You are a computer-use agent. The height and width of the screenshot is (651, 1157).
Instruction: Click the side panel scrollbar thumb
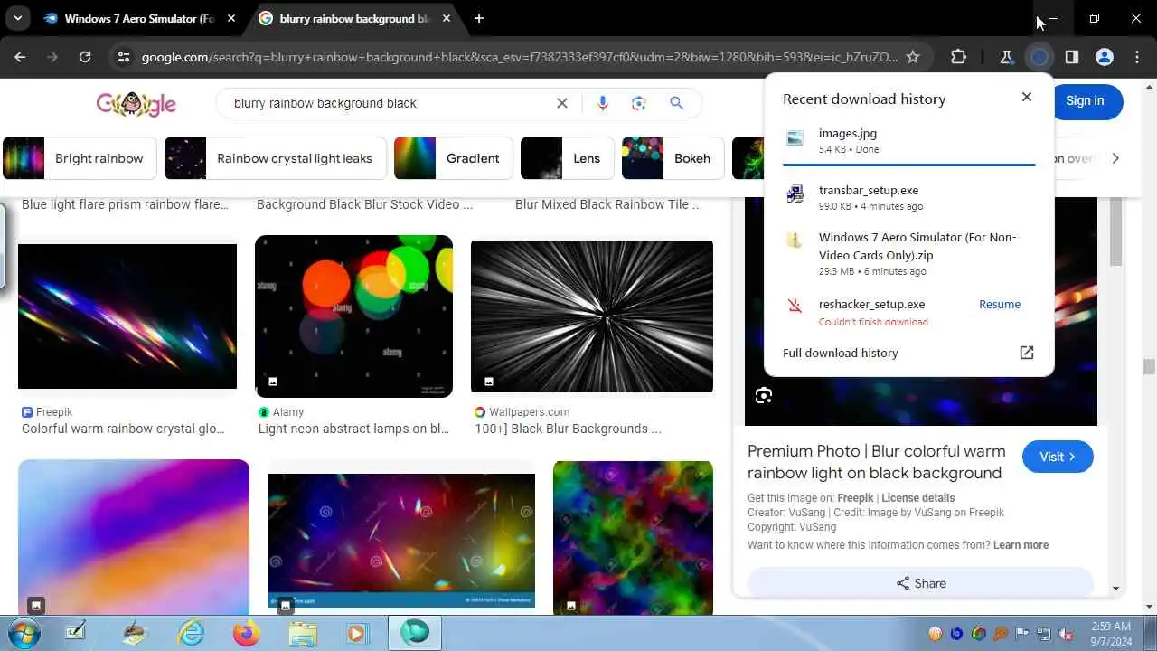[1115, 231]
